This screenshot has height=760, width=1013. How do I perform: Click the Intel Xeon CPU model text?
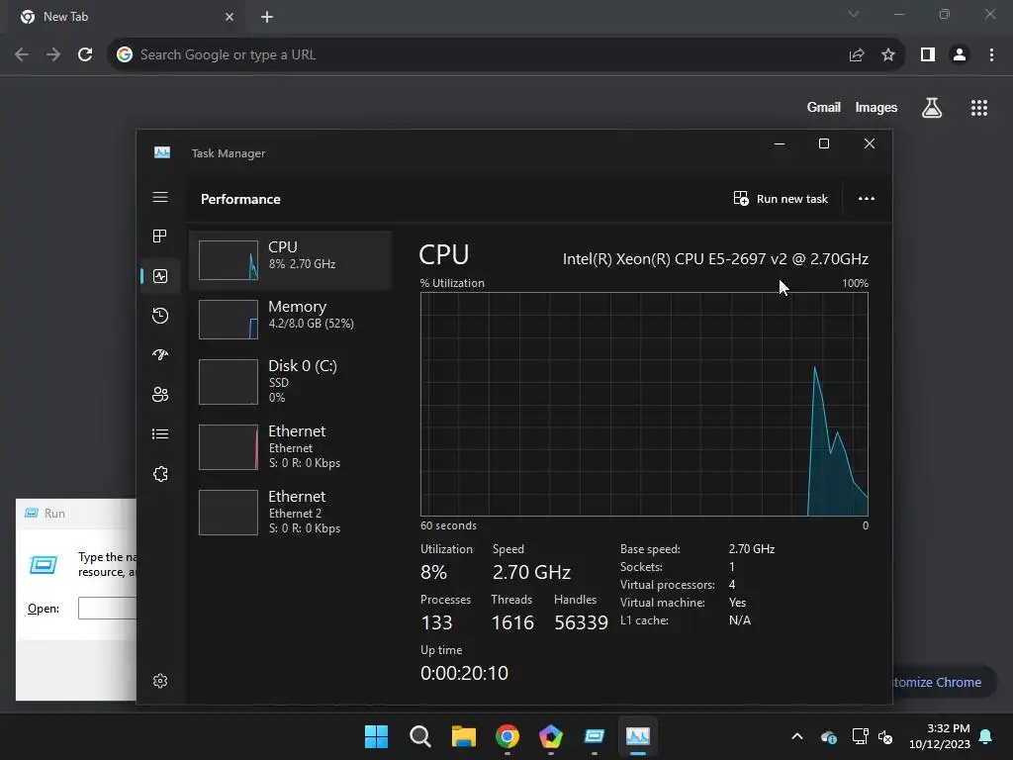pyautogui.click(x=715, y=258)
